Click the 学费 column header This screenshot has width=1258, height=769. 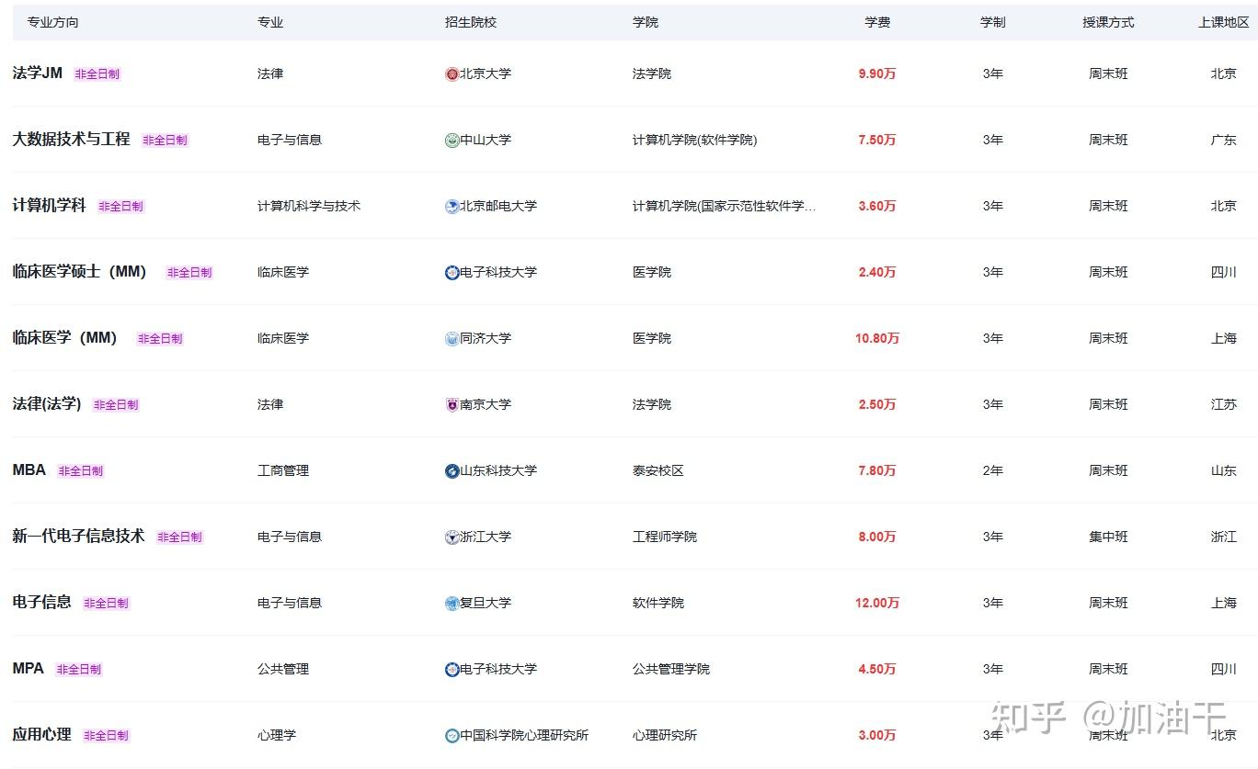[877, 22]
